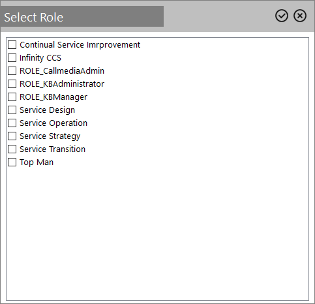The width and height of the screenshot is (315, 304).
Task: Check the ROLE_CallmediaAdmin box
Action: pyautogui.click(x=12, y=71)
